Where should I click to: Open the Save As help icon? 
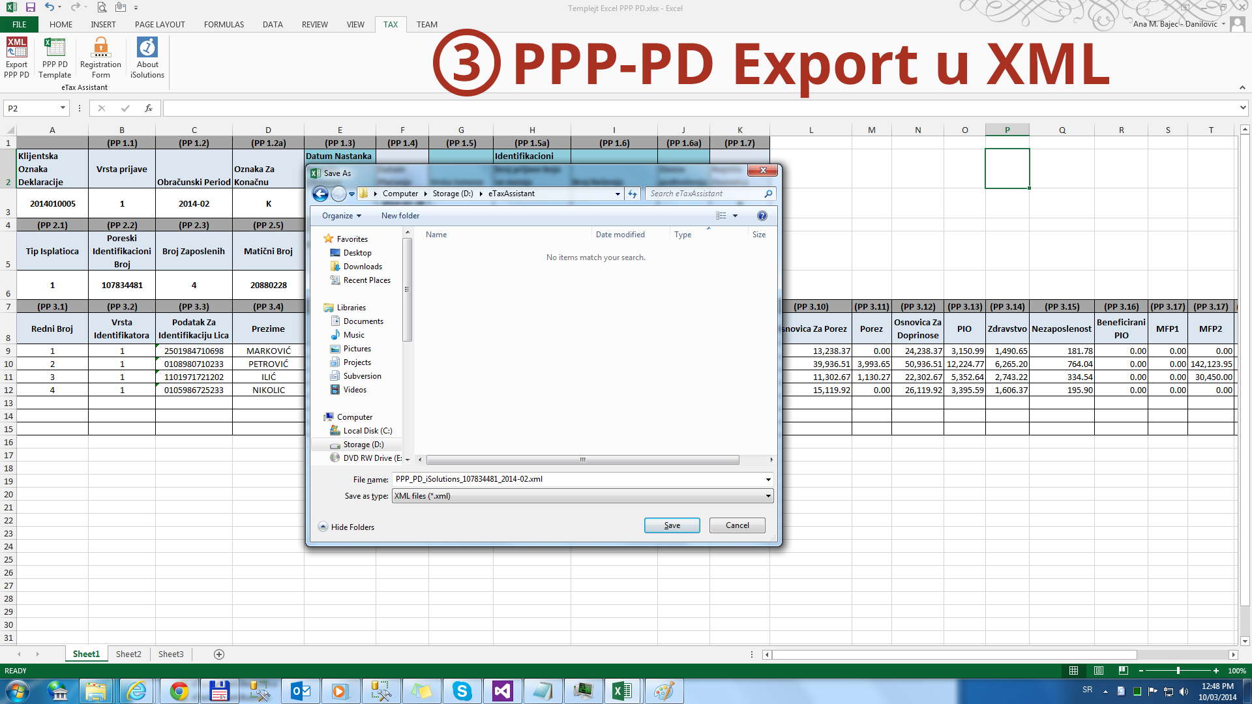click(762, 216)
